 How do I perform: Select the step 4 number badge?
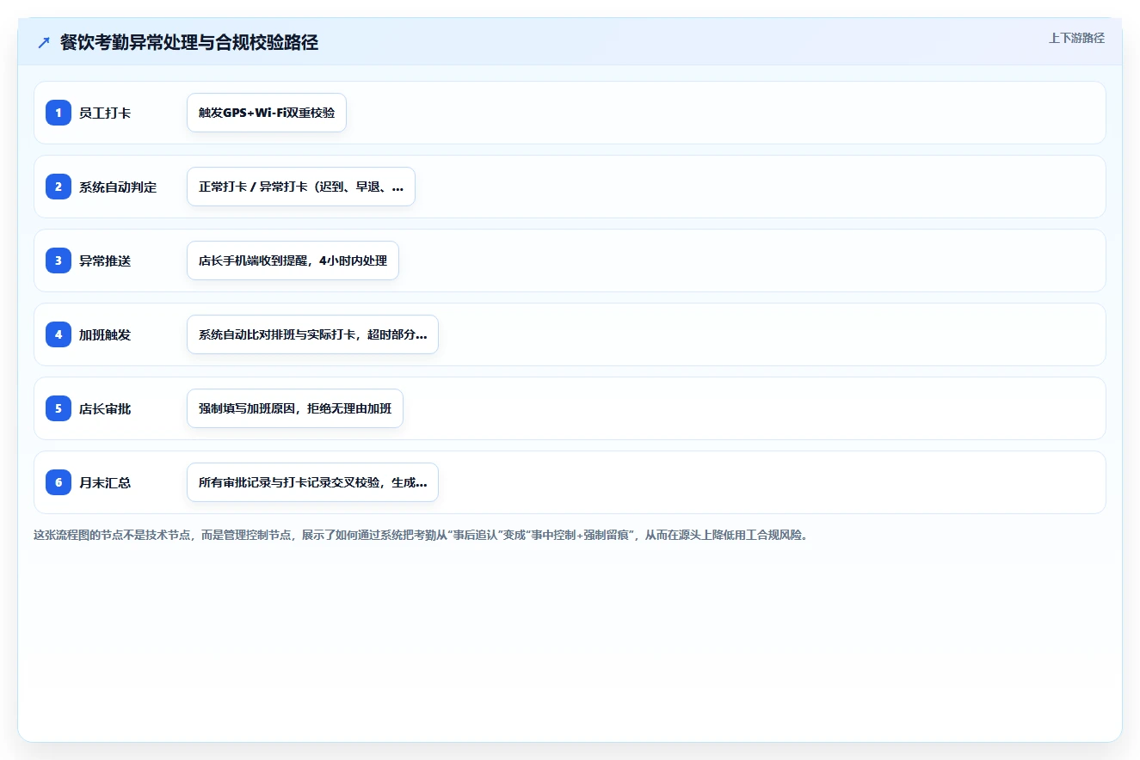[59, 334]
